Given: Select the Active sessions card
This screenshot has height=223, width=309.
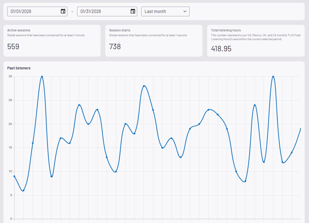Looking at the screenshot, I should click(52, 41).
